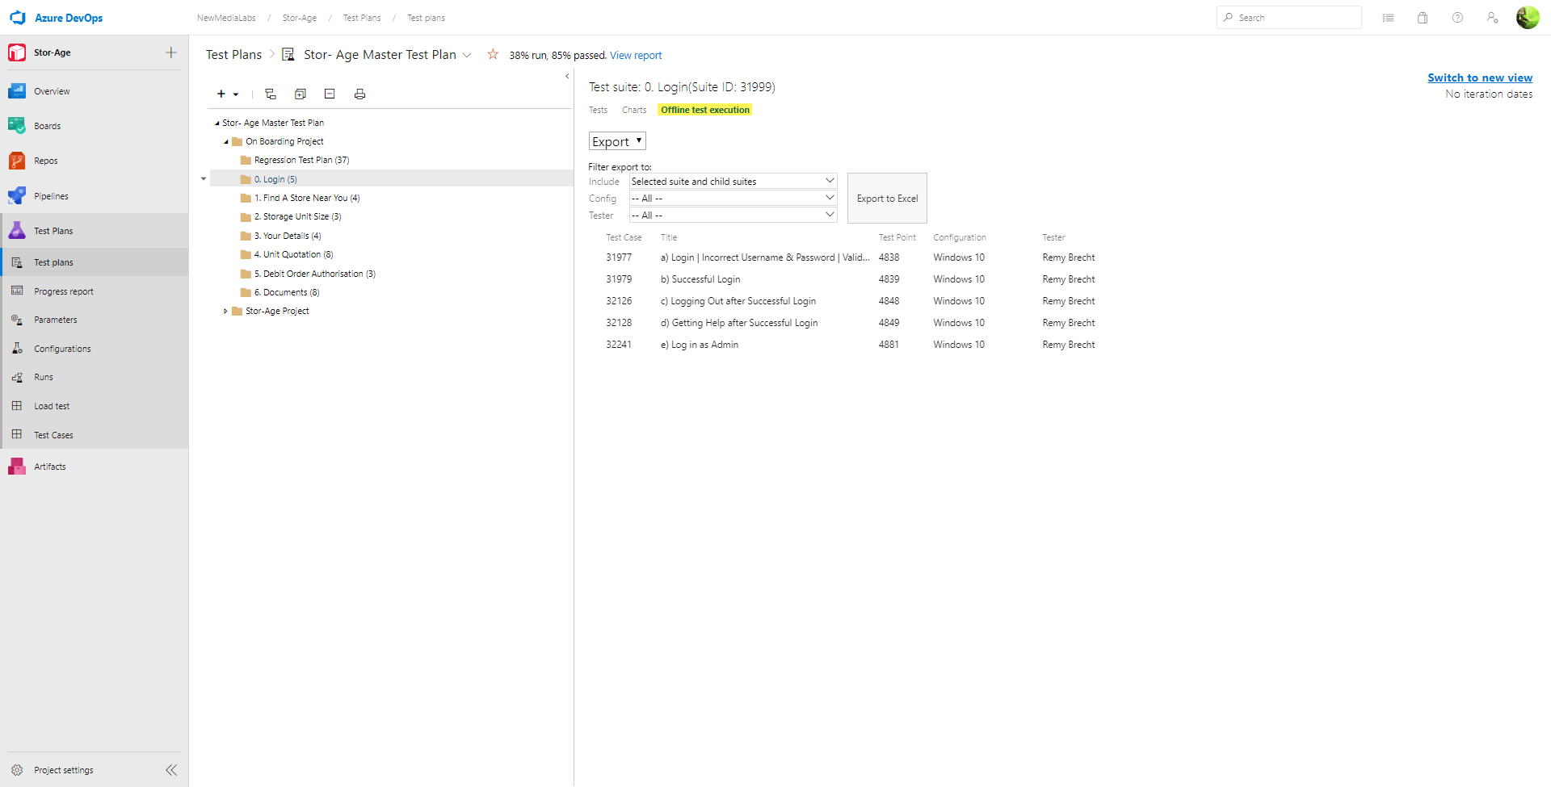1551x787 pixels.
Task: Click Test Plans heading breadcrumb
Action: point(233,54)
